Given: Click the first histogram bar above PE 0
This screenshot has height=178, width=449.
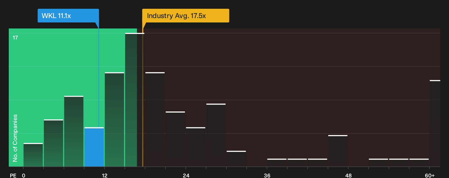Looking at the screenshot, I should tap(33, 155).
